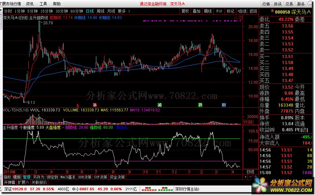The image size is (315, 195).
Task: Click the green 跌 event marker
Action: [200, 105]
